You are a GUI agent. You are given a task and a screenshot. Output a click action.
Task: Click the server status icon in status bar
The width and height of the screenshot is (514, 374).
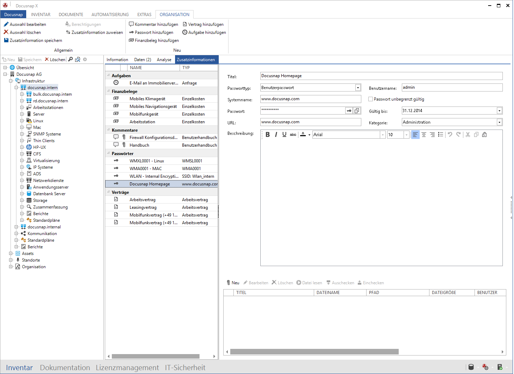[500, 367]
